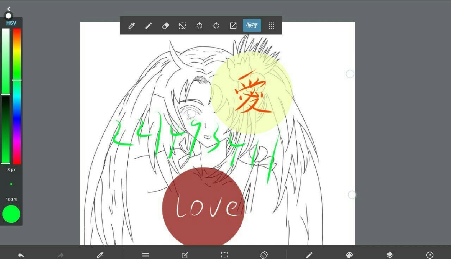Image resolution: width=451 pixels, height=259 pixels.
Task: Open the brush tool in the bottom bar
Action: [309, 255]
